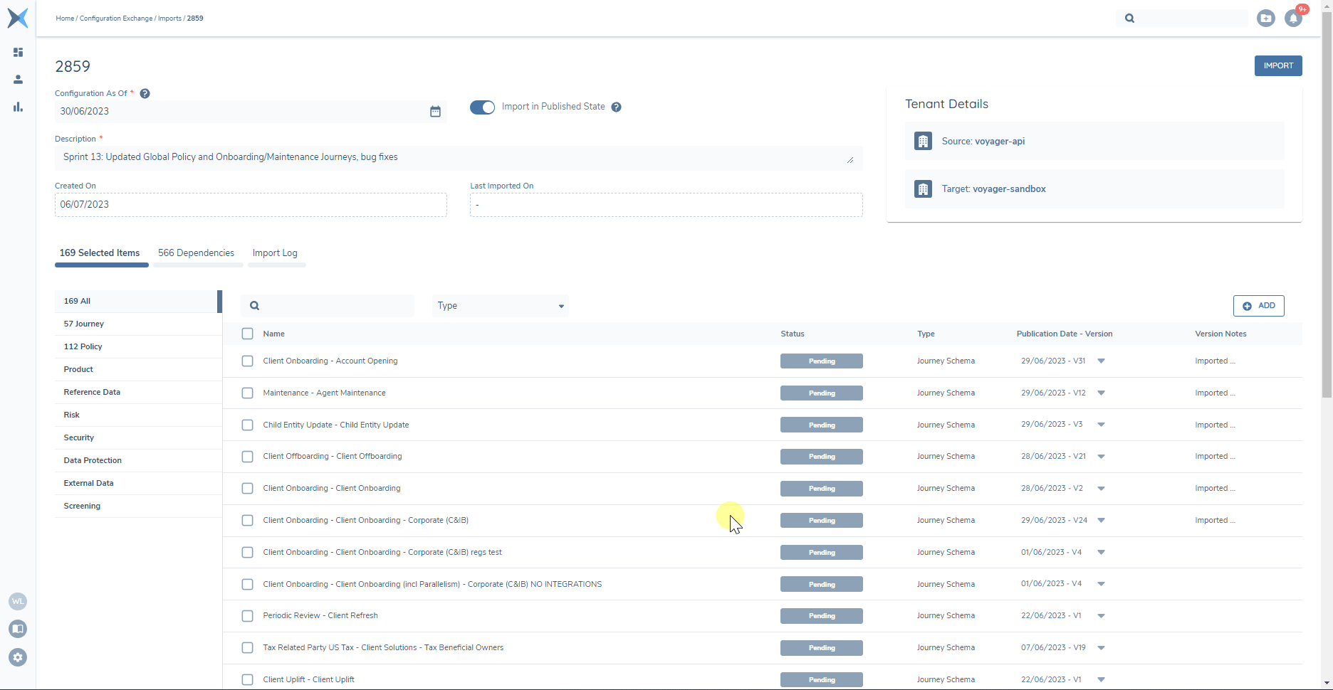Check the select-all checkbox in the Name header
Image resolution: width=1333 pixels, height=690 pixels.
(x=247, y=334)
